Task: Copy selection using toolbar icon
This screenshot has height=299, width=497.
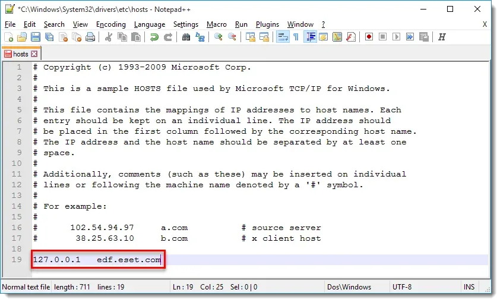Action: tap(122, 37)
